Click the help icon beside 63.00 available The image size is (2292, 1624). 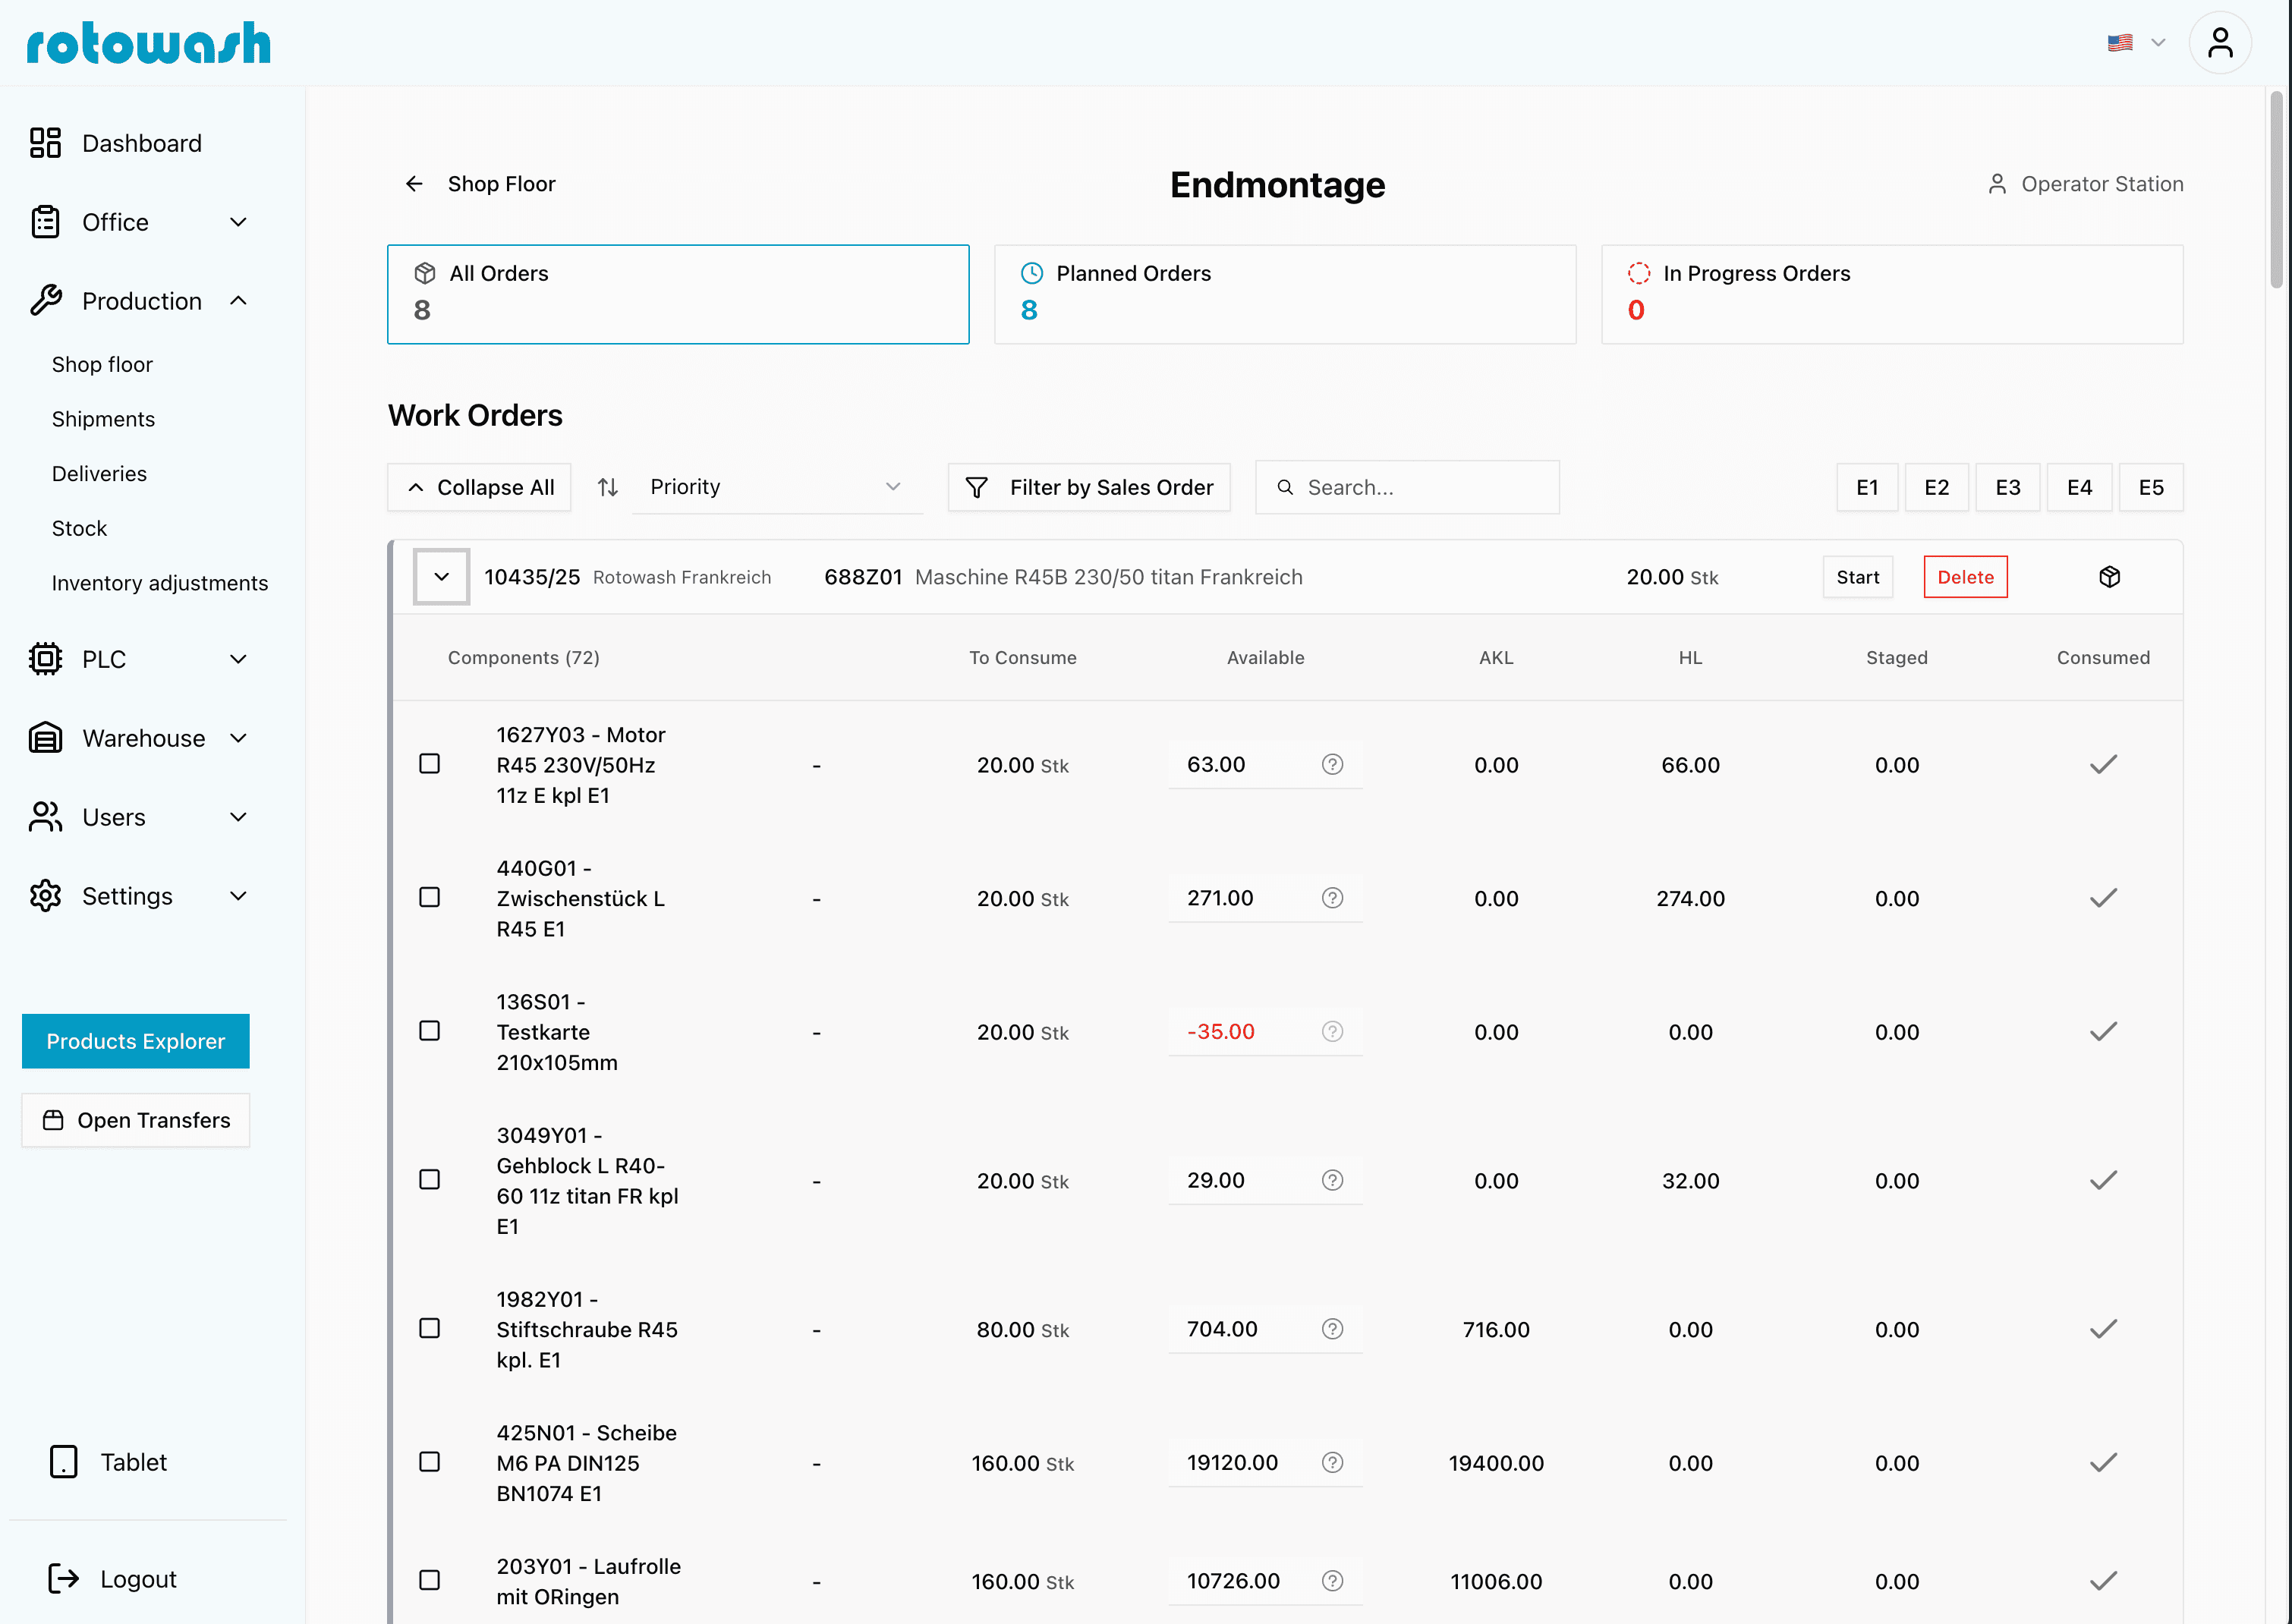(x=1332, y=765)
